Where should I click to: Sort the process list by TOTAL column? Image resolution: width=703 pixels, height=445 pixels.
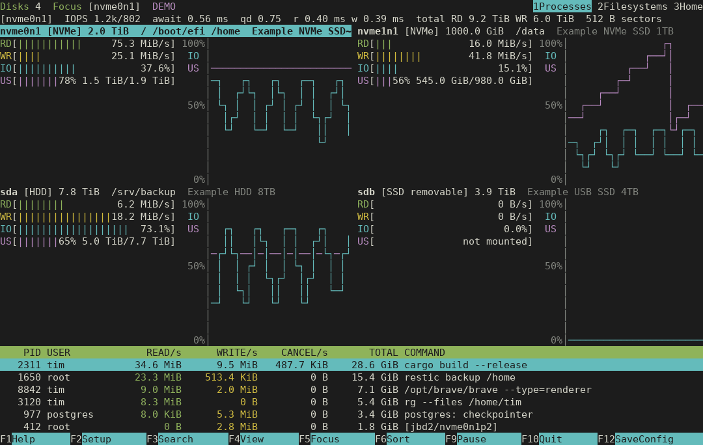coord(383,353)
